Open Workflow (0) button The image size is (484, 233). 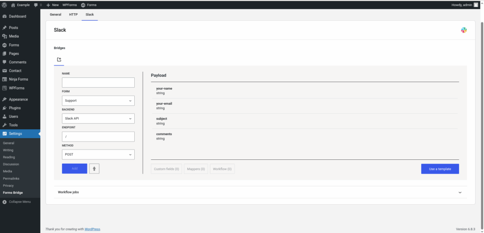(x=222, y=169)
